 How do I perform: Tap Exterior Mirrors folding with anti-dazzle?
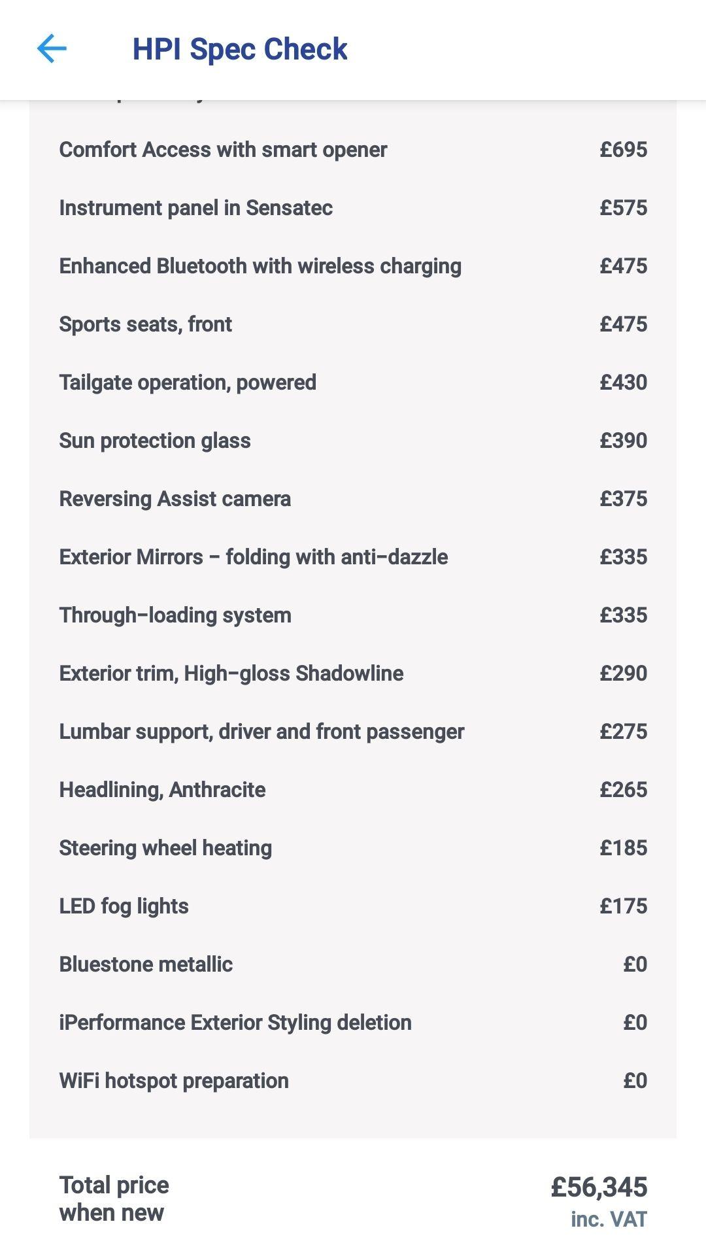(353, 557)
